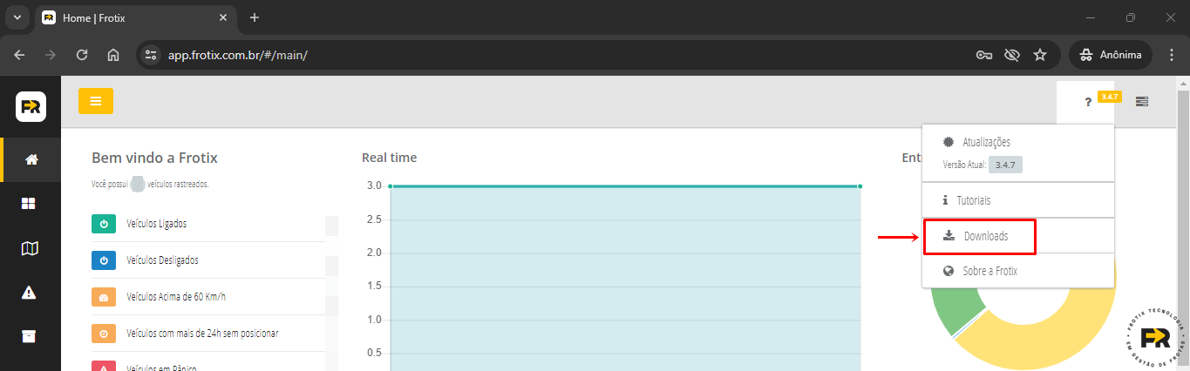Toggle the yellow hamburger sidebar menu button
Screen dimensions: 1190x371
96,101
